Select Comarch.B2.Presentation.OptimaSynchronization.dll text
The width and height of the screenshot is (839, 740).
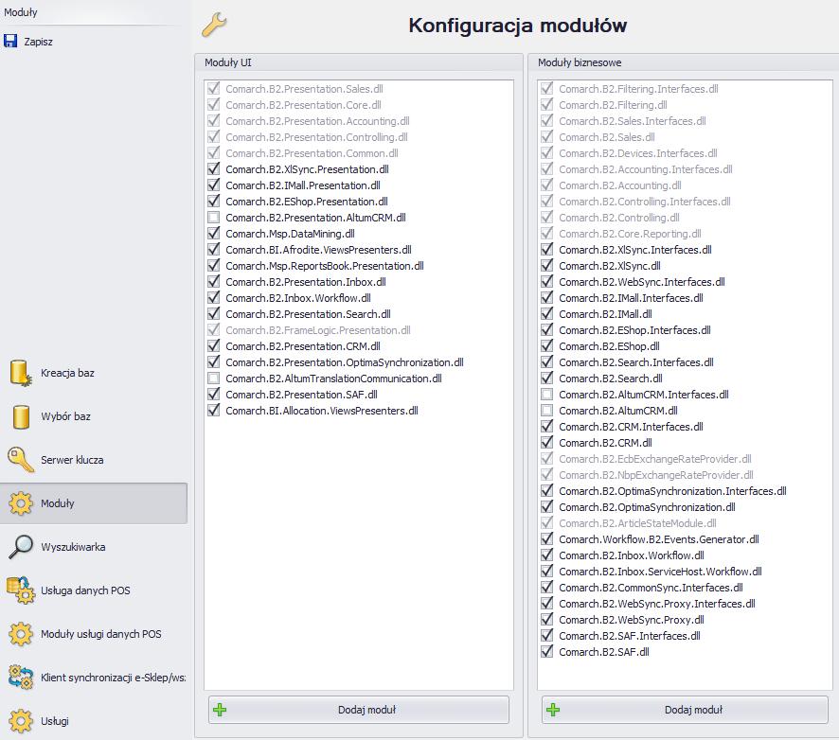pos(344,362)
